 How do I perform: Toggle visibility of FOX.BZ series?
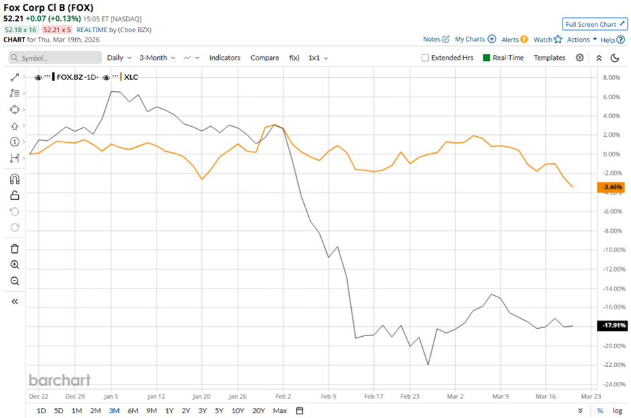[38, 78]
